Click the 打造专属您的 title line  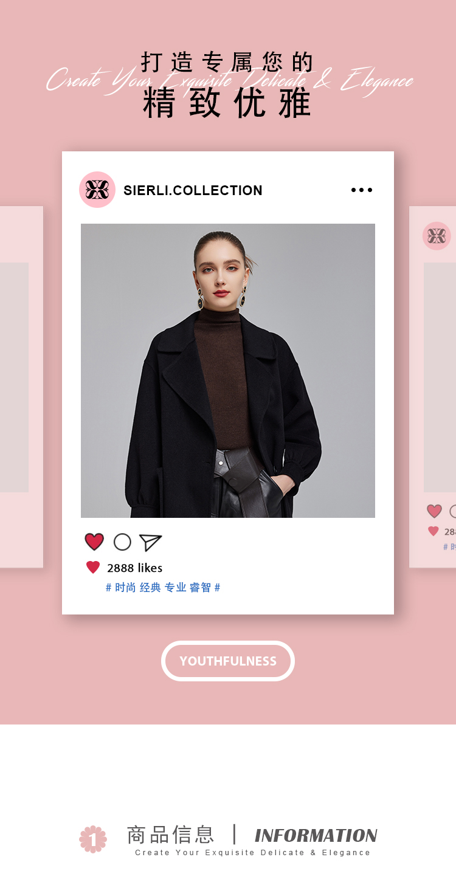click(x=228, y=62)
